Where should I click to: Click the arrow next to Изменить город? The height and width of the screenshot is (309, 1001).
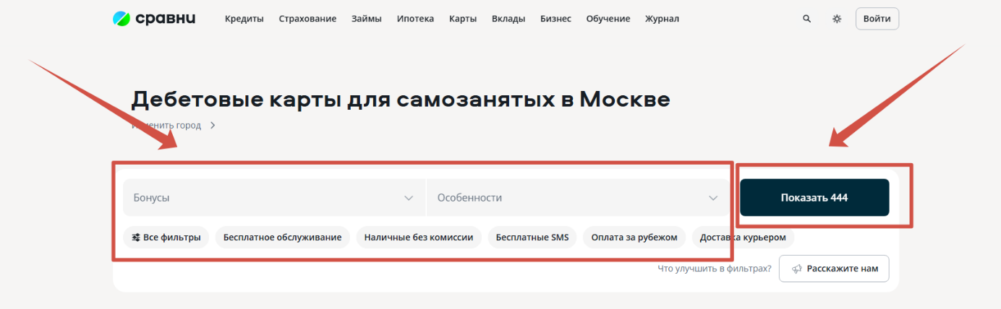click(x=213, y=126)
